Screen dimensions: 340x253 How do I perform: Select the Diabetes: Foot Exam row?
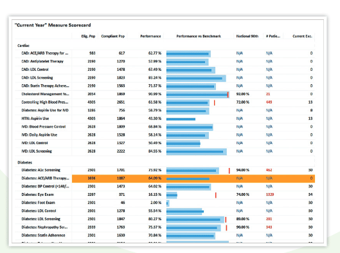click(165, 203)
